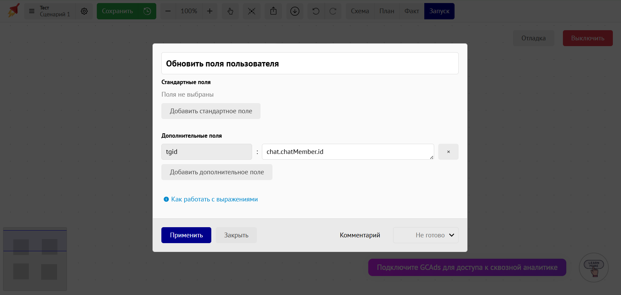Open 'Как работать с выражениями' link

pos(214,199)
